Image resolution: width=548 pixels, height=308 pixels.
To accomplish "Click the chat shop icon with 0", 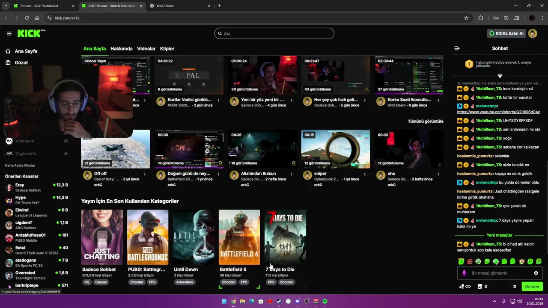I will 482,287.
